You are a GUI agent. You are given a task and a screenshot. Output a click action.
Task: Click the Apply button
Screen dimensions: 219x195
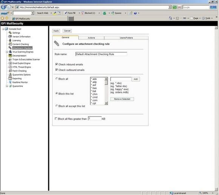coord(56,31)
